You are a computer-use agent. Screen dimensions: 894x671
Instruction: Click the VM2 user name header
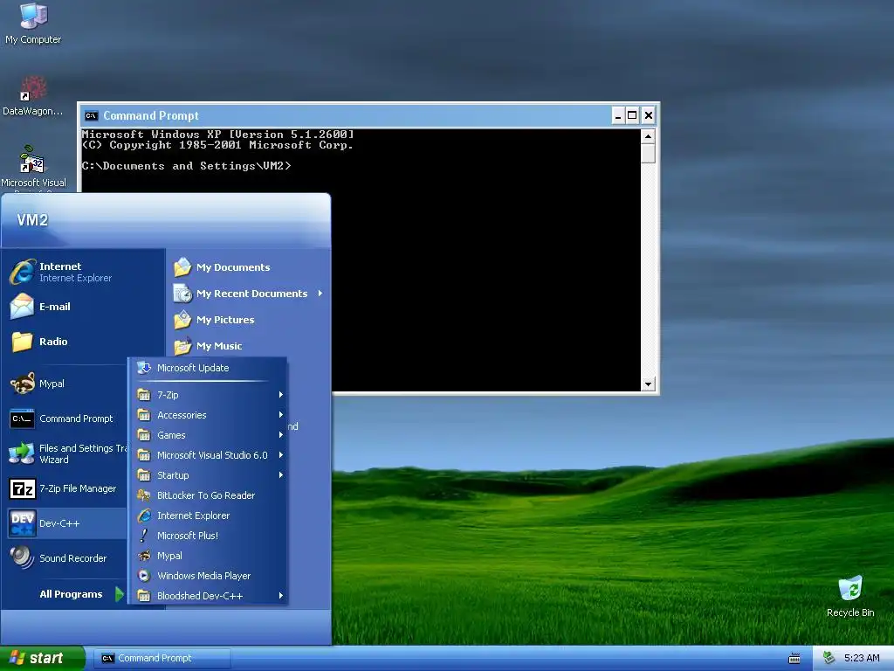pos(32,220)
